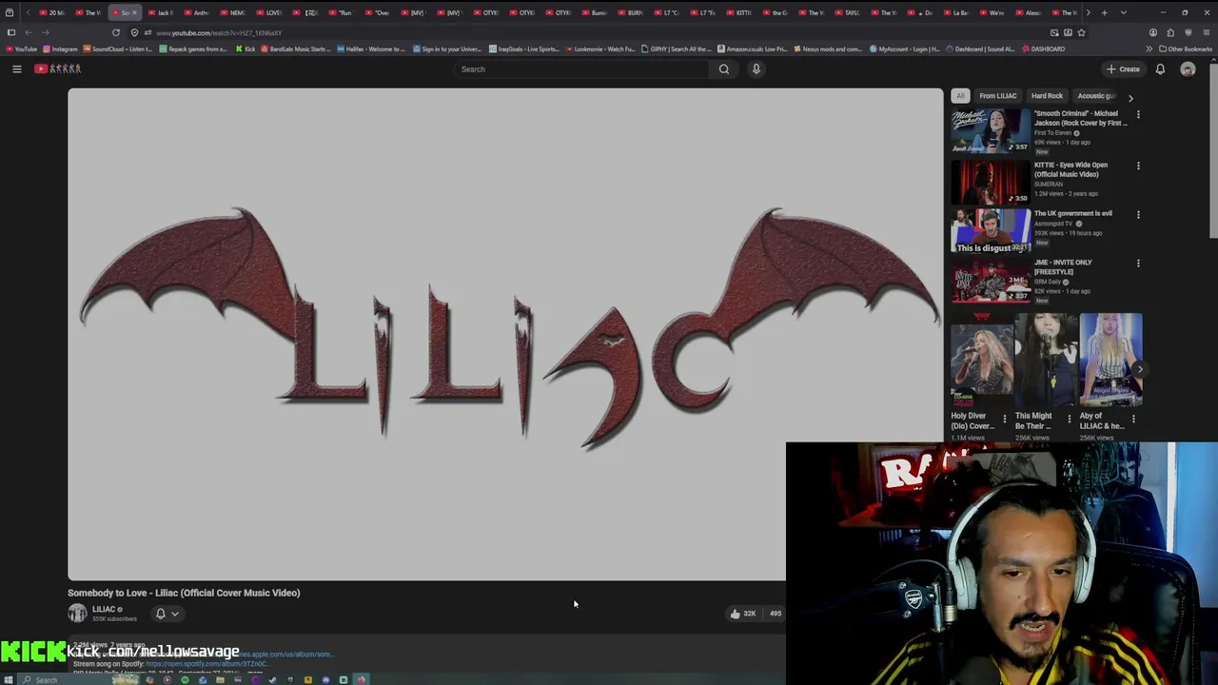Open the 'Aby of LILIAC' short
The width and height of the screenshot is (1218, 685).
tap(1110, 359)
